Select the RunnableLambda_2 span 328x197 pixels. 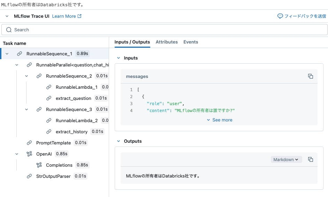[x=77, y=120]
